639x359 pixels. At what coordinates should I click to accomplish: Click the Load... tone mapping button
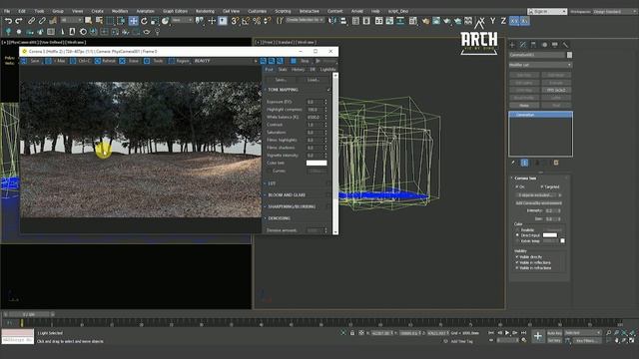click(x=313, y=80)
